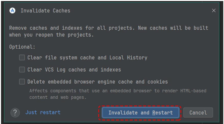Image resolution: width=224 pixels, height=124 pixels.
Task: Dismiss the dialog using Cancel
Action: [x=198, y=113]
